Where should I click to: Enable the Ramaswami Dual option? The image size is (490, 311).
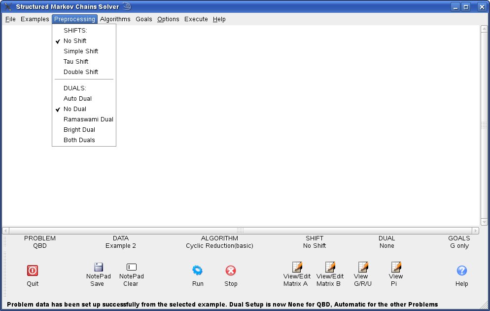tap(88, 119)
